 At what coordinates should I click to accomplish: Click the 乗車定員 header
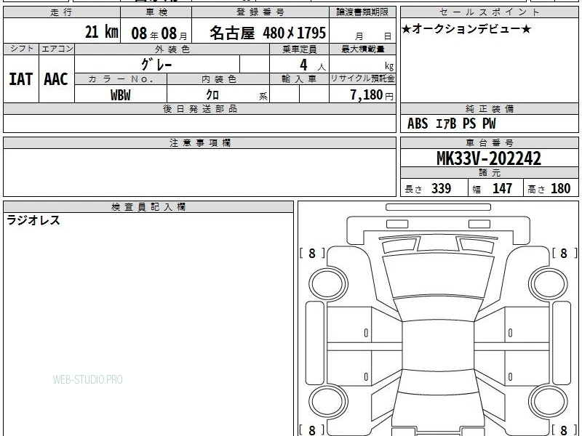pyautogui.click(x=299, y=49)
